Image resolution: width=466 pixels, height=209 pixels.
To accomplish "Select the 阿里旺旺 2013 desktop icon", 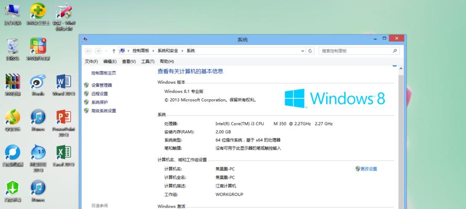I will tap(38, 158).
